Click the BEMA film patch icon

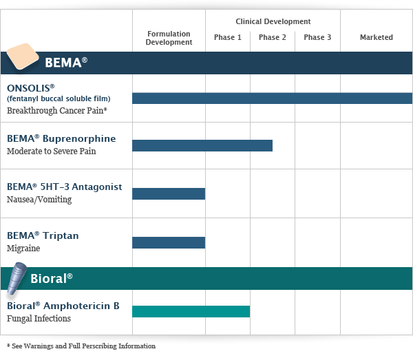tap(23, 56)
